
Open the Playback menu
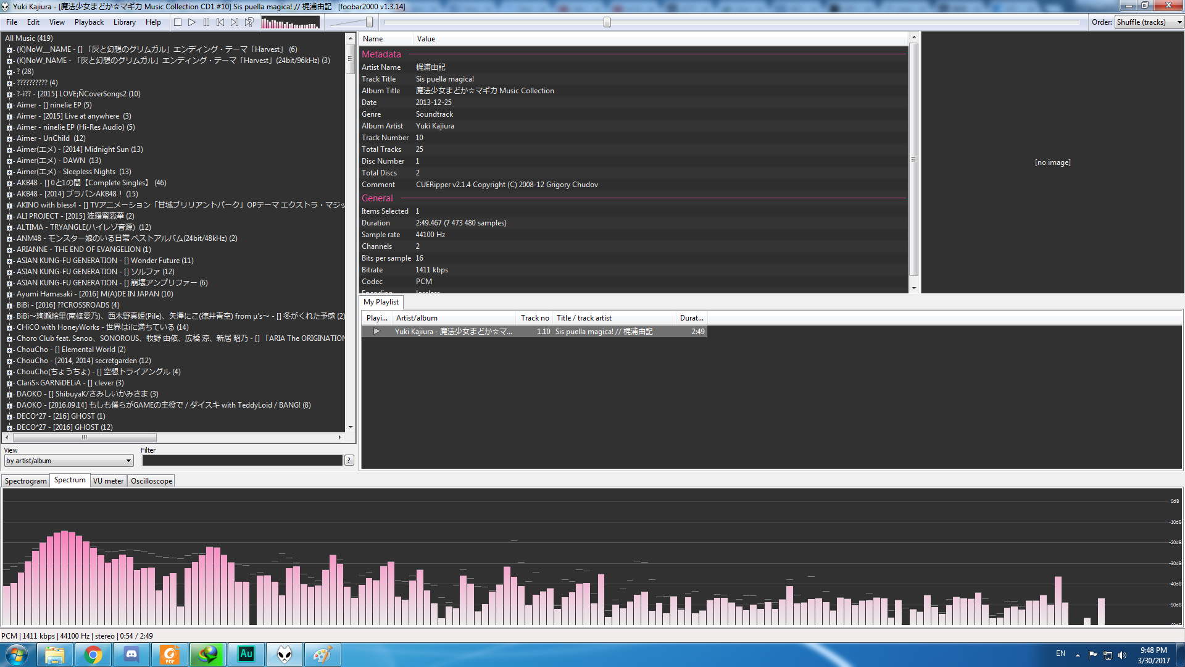click(x=89, y=22)
